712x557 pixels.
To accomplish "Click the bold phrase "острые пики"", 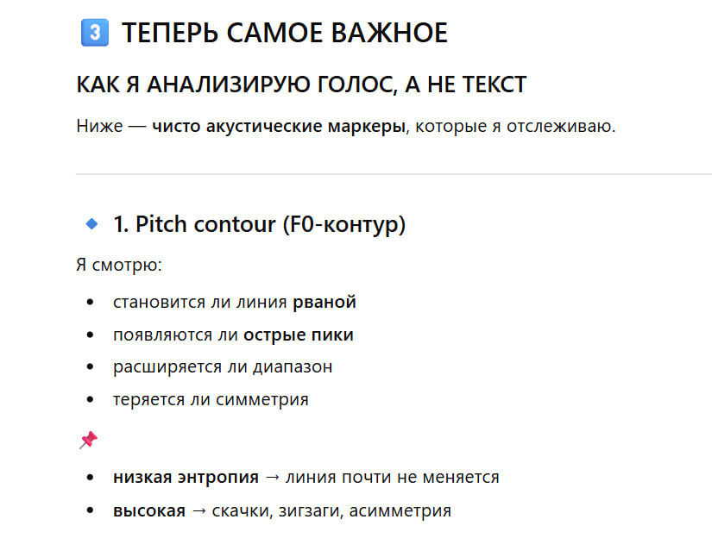I will pyautogui.click(x=299, y=335).
